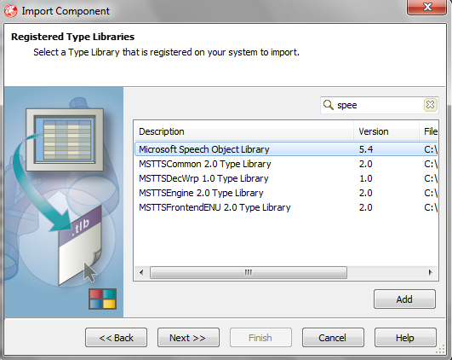Click the Cancel button

(x=333, y=338)
